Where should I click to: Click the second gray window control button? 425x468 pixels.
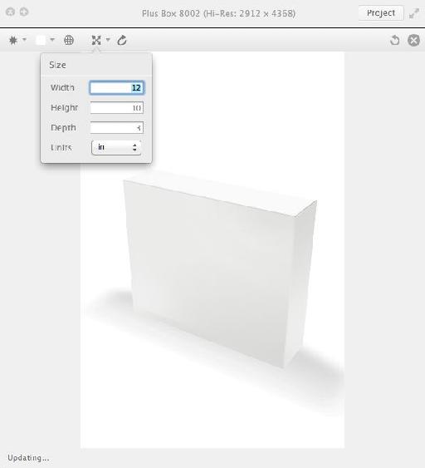click(x=24, y=12)
